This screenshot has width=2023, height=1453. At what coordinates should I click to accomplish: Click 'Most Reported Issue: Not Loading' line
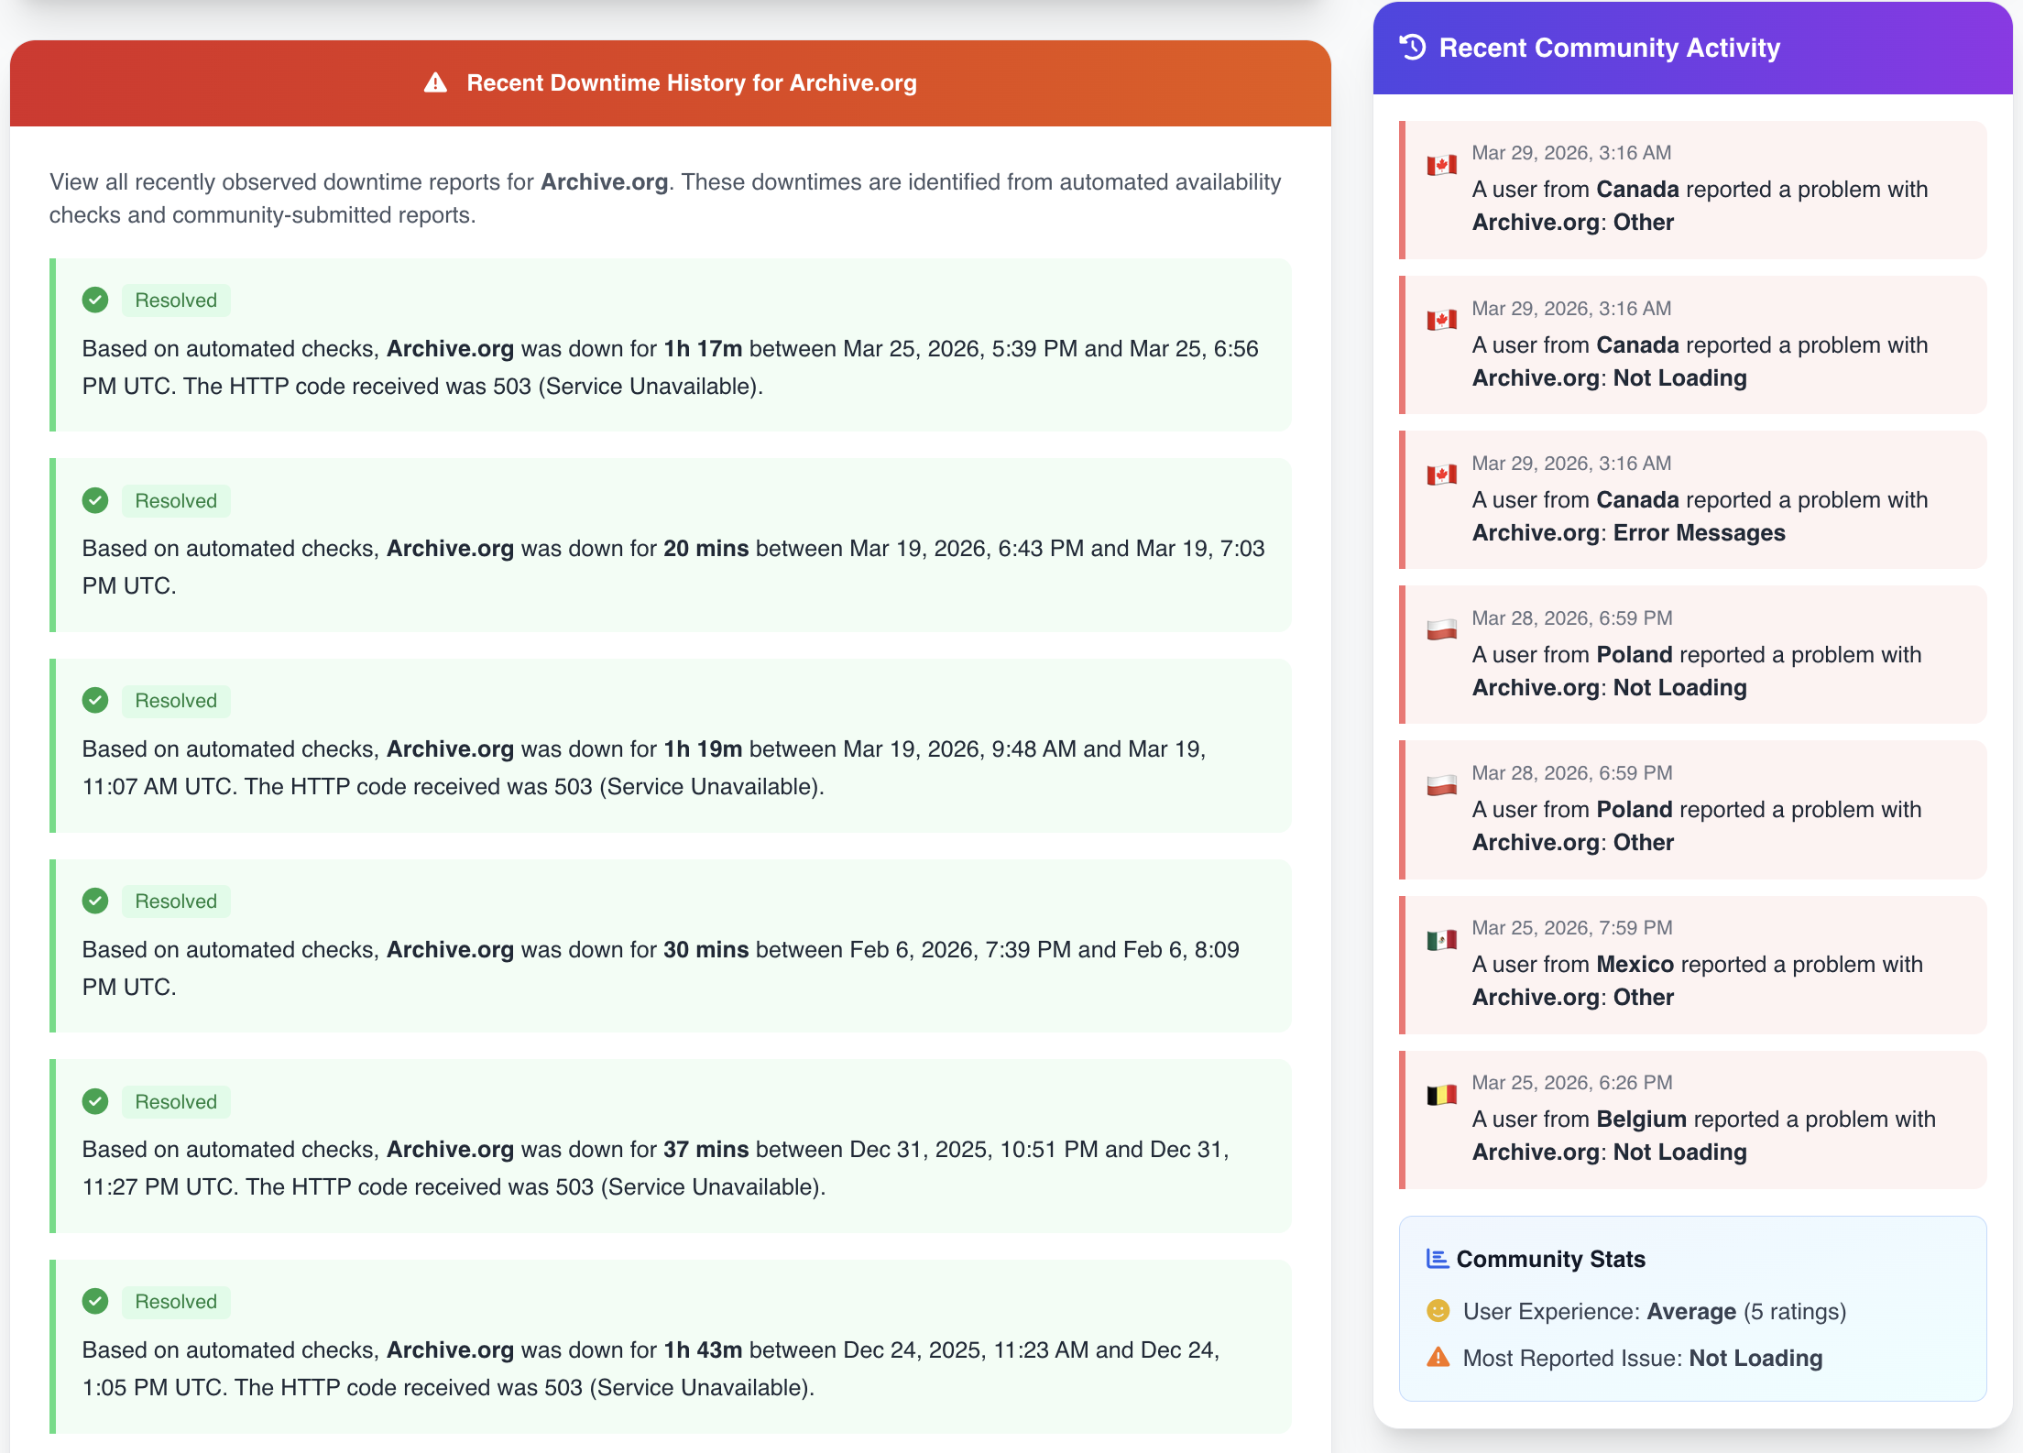pyautogui.click(x=1643, y=1359)
